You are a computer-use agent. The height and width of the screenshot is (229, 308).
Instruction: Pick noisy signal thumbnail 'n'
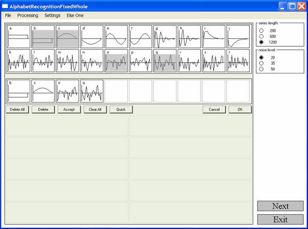point(92,61)
